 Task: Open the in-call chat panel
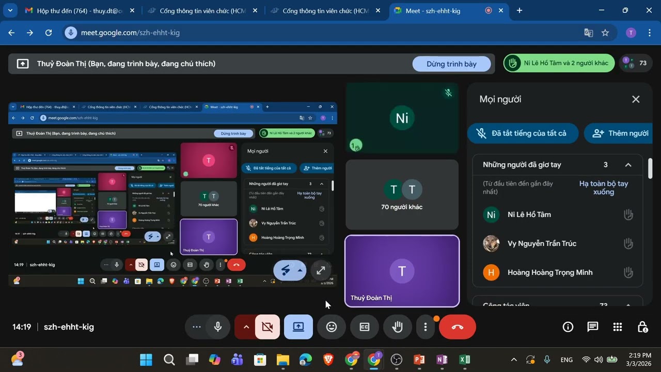coord(593,327)
